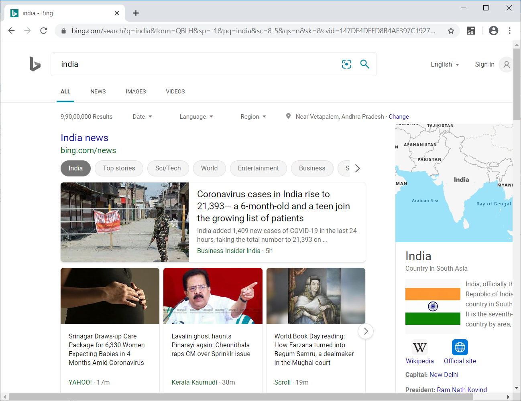The height and width of the screenshot is (401, 521).
Task: Open the Region filter dropdown
Action: click(x=253, y=117)
